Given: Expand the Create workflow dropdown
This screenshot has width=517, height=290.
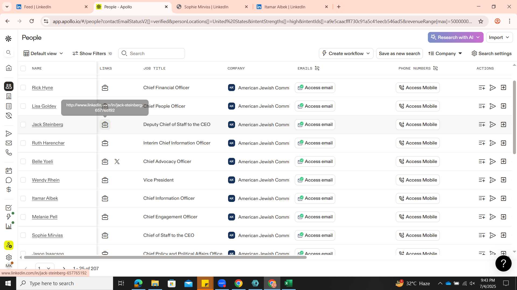Looking at the screenshot, I should pos(346,53).
